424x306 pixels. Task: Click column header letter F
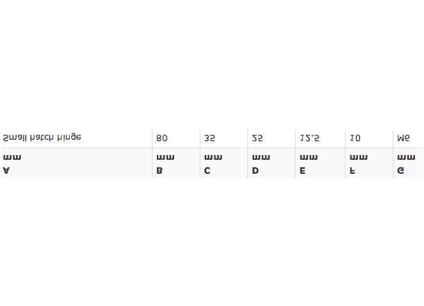pyautogui.click(x=352, y=170)
